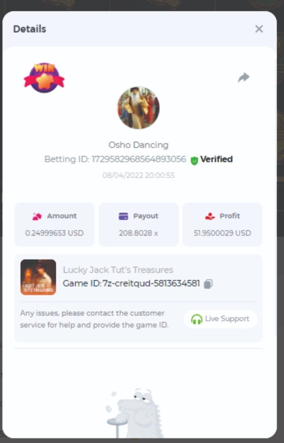This screenshot has width=284, height=443.
Task: Open Live Support chat
Action: click(220, 319)
